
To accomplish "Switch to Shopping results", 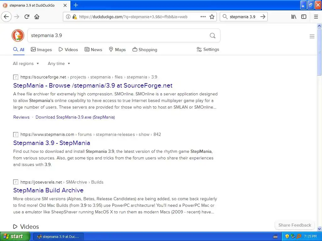I will tap(145, 50).
